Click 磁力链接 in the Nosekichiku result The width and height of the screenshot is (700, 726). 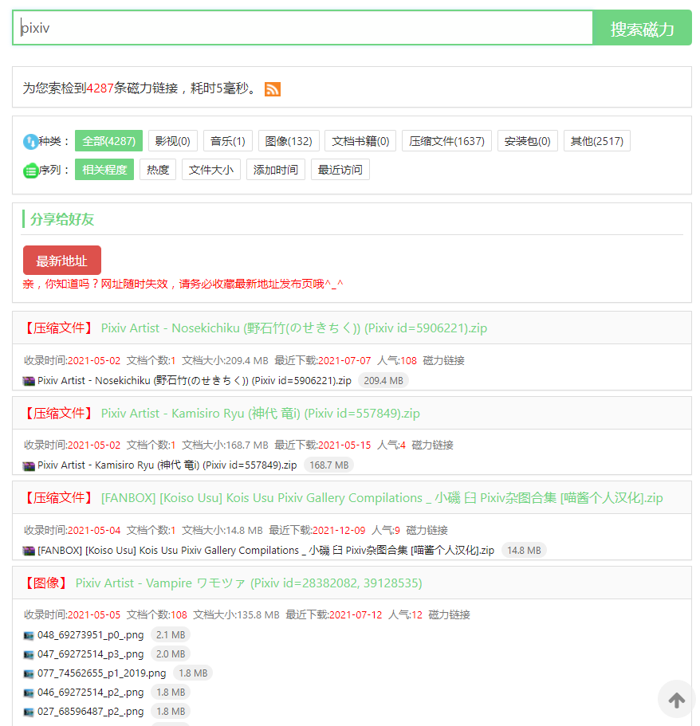click(x=444, y=360)
